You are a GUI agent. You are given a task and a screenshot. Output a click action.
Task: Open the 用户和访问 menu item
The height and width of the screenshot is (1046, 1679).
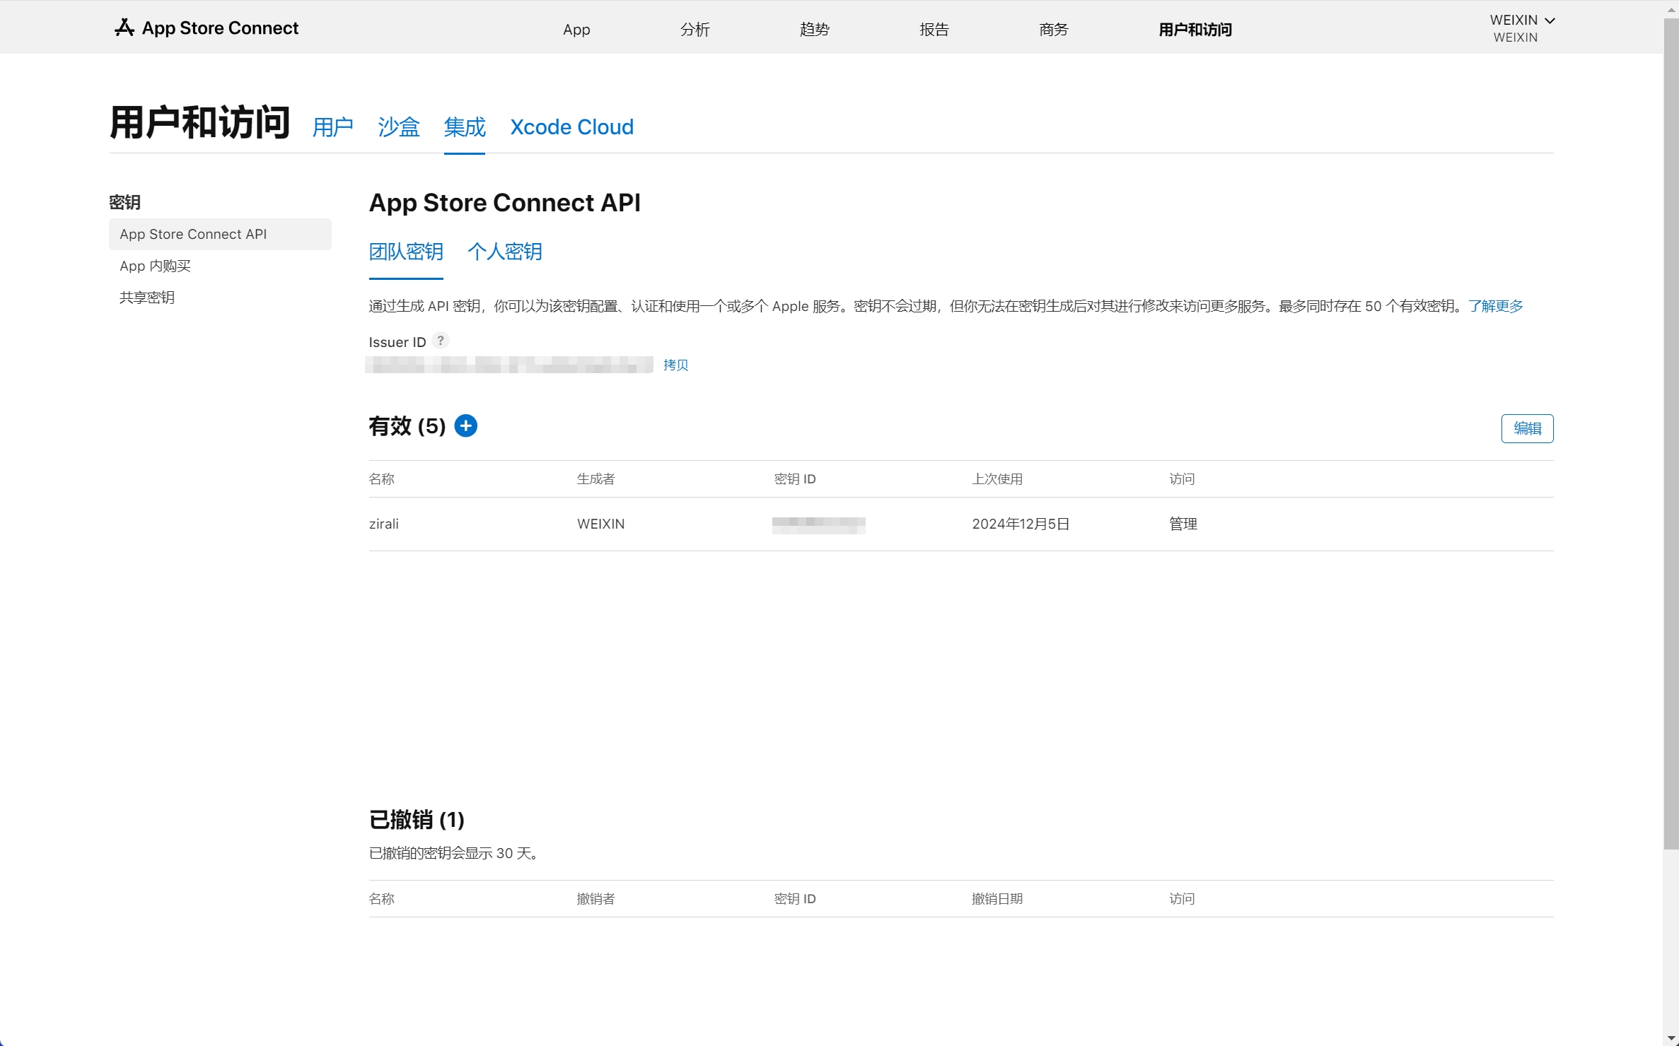click(x=1195, y=29)
